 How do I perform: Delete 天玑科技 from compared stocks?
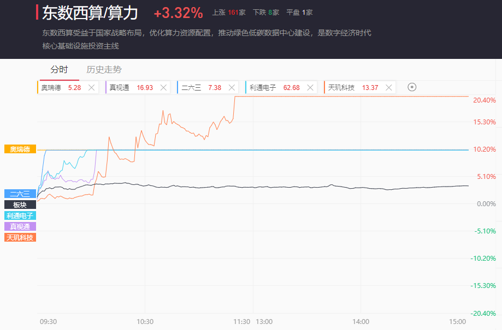pos(389,87)
